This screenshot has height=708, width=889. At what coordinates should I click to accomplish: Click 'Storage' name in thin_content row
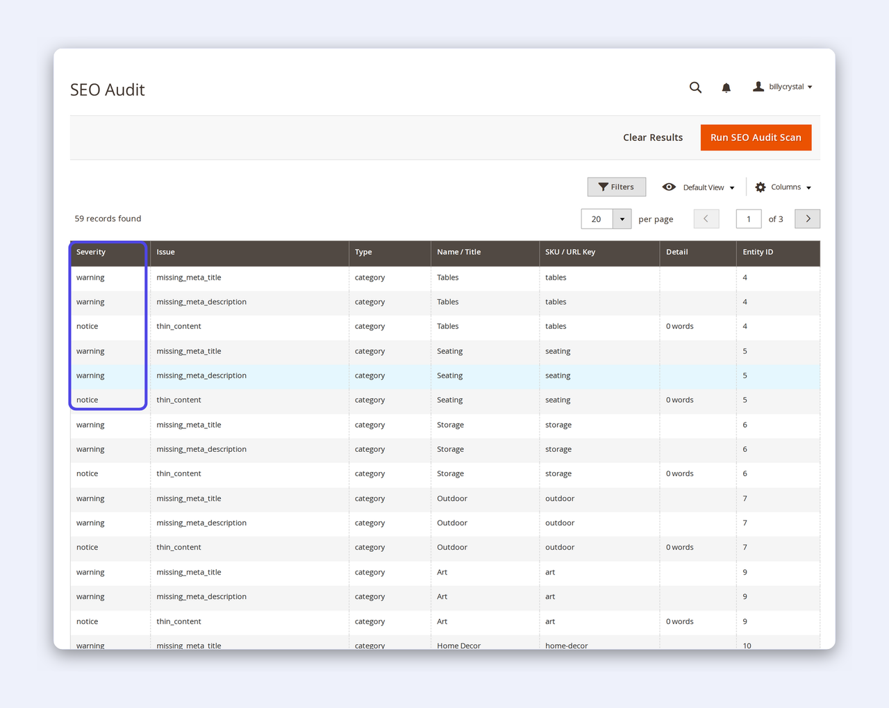pos(450,474)
